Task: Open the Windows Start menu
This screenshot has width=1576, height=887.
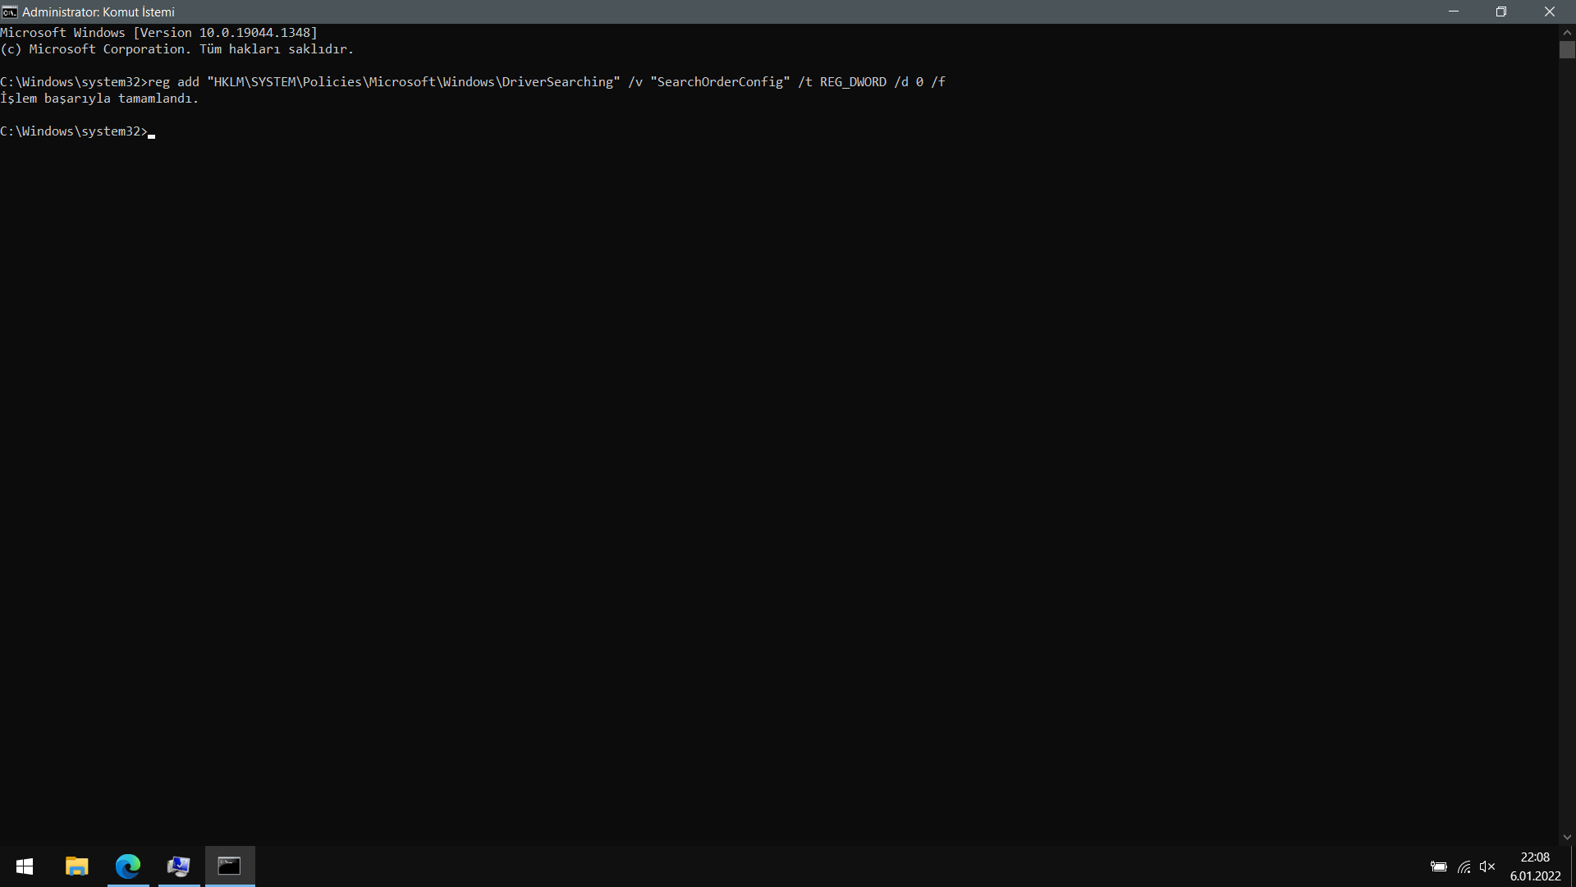Action: point(25,866)
